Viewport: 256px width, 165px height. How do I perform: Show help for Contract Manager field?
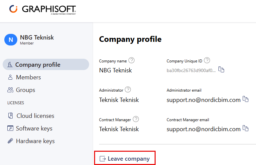tap(136, 119)
